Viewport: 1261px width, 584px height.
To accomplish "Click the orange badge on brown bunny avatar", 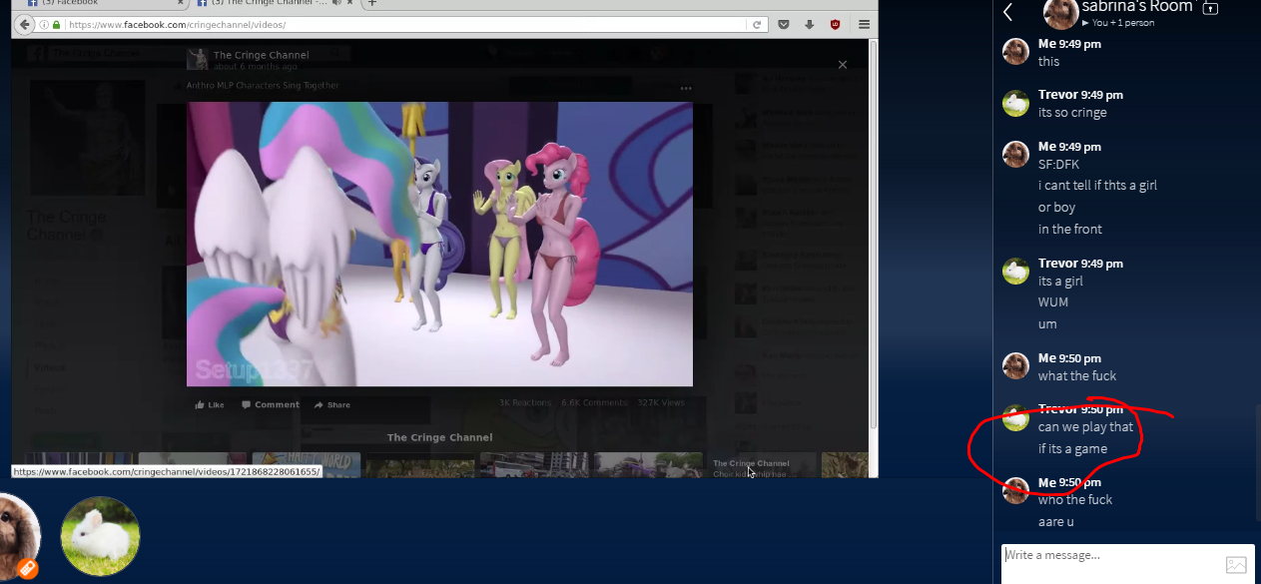I will click(x=27, y=569).
